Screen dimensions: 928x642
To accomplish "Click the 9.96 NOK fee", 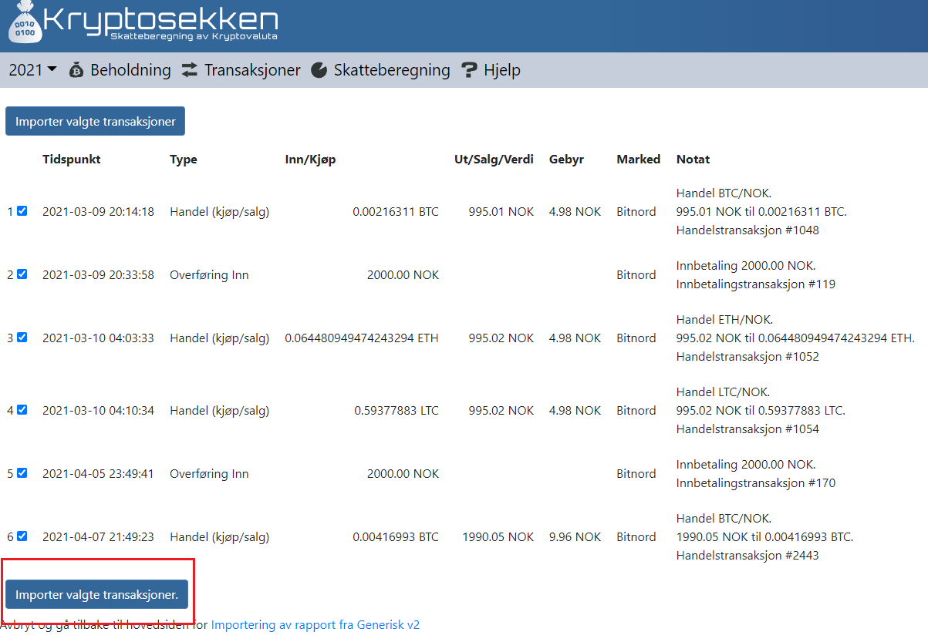I will 575,537.
